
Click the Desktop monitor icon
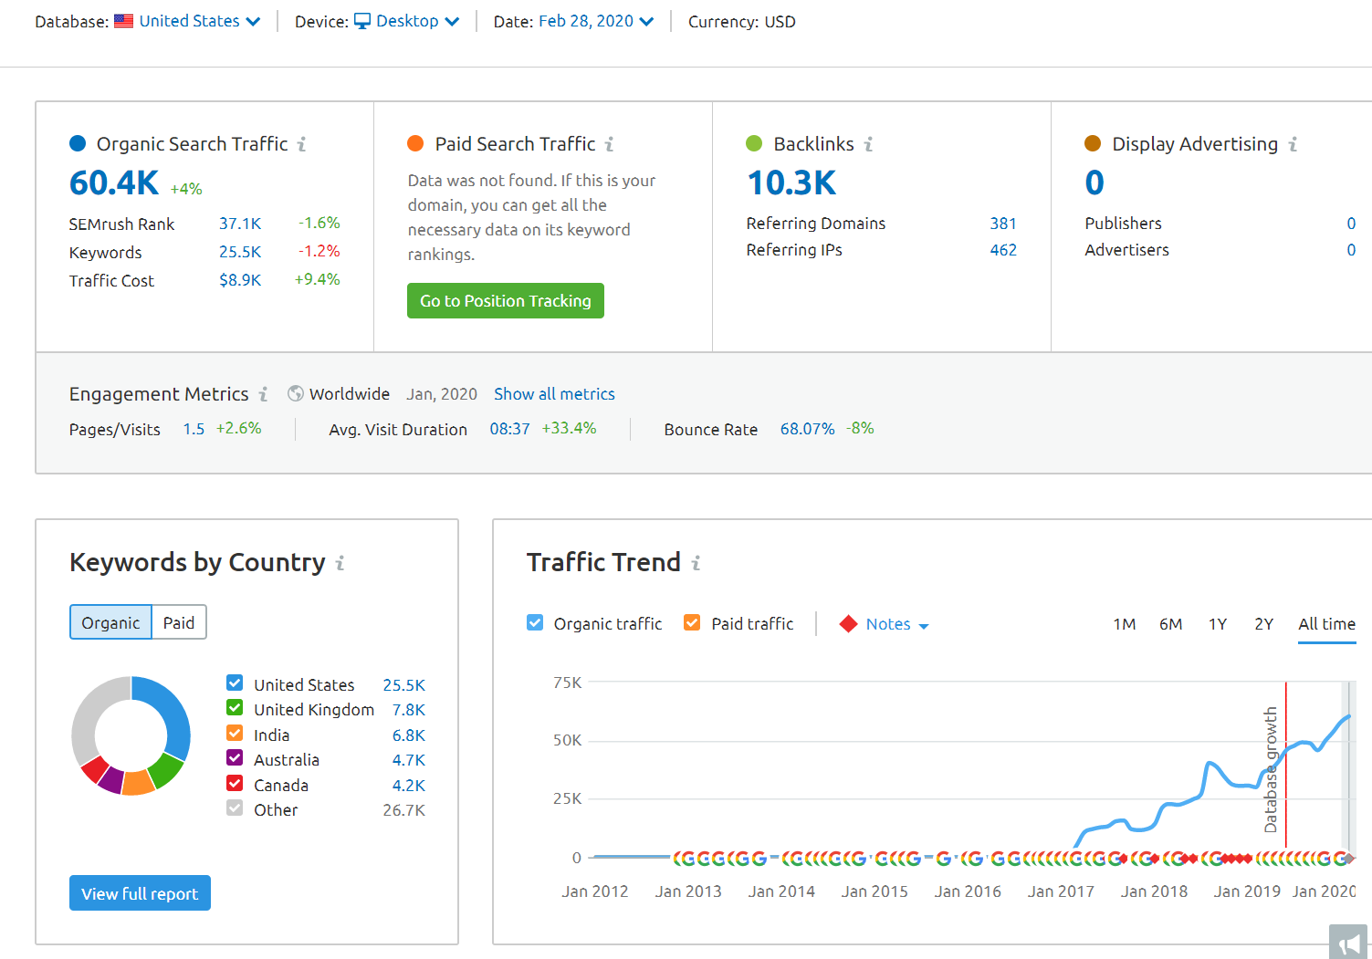362,21
